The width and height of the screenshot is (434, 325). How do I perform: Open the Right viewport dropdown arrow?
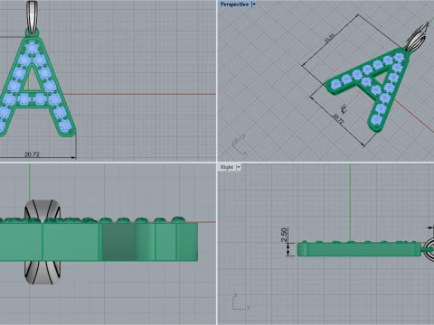pos(239,167)
